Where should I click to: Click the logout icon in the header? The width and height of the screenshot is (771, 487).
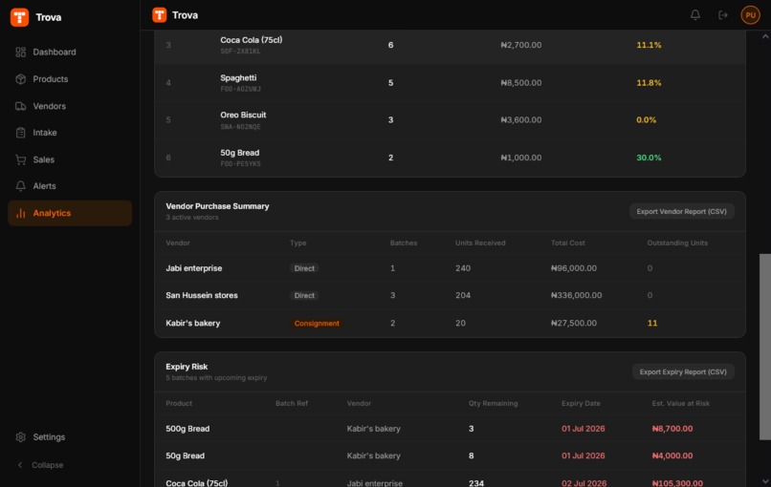click(723, 15)
